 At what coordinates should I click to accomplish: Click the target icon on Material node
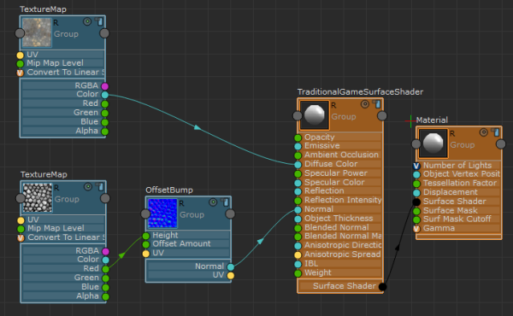tap(484, 132)
